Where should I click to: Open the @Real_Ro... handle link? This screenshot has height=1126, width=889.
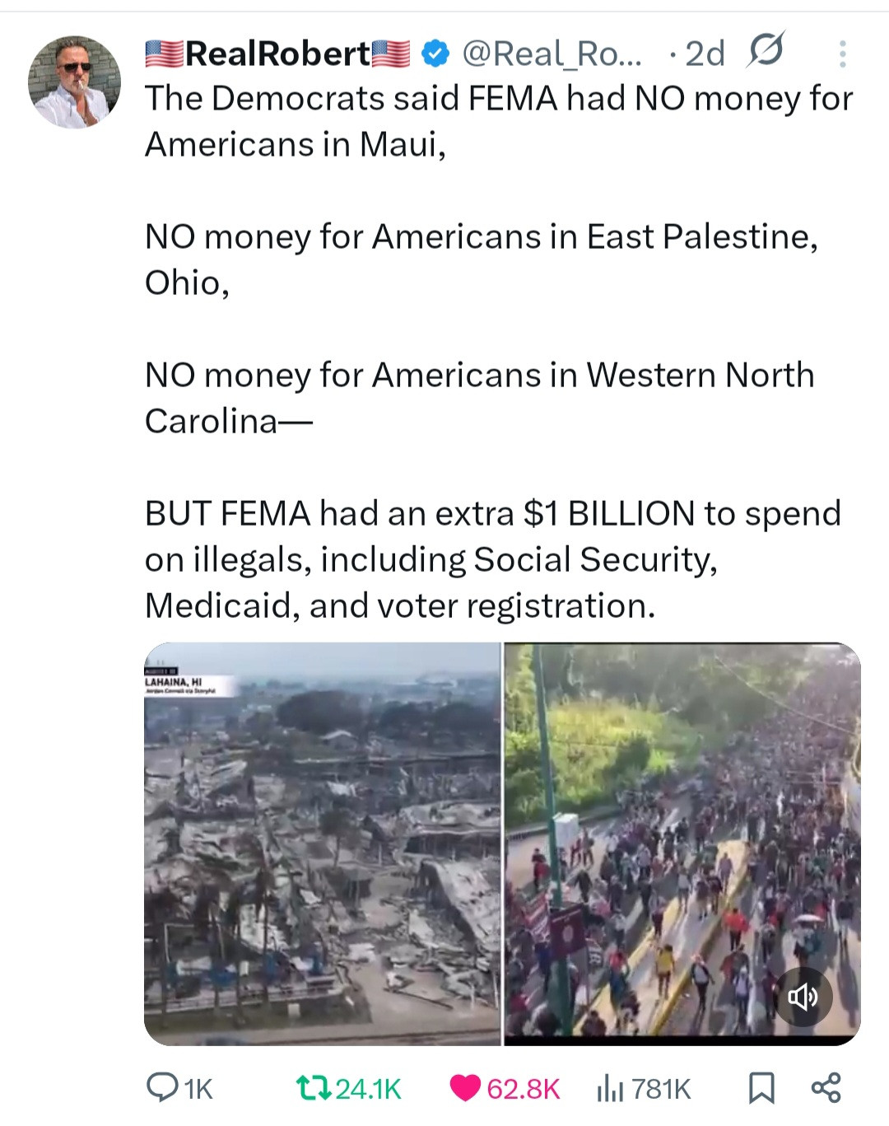pos(551,54)
